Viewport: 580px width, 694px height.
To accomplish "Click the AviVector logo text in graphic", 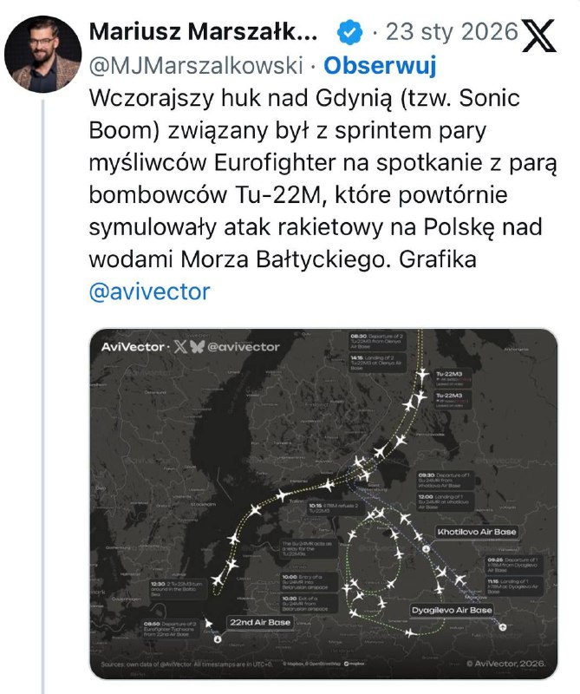I will click(x=133, y=347).
